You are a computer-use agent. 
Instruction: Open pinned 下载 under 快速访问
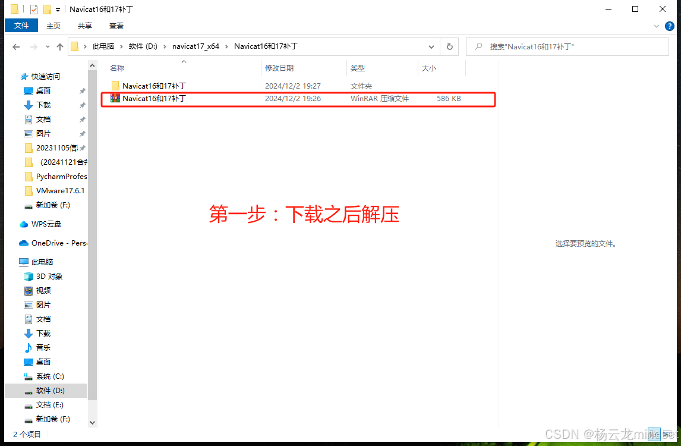point(43,105)
